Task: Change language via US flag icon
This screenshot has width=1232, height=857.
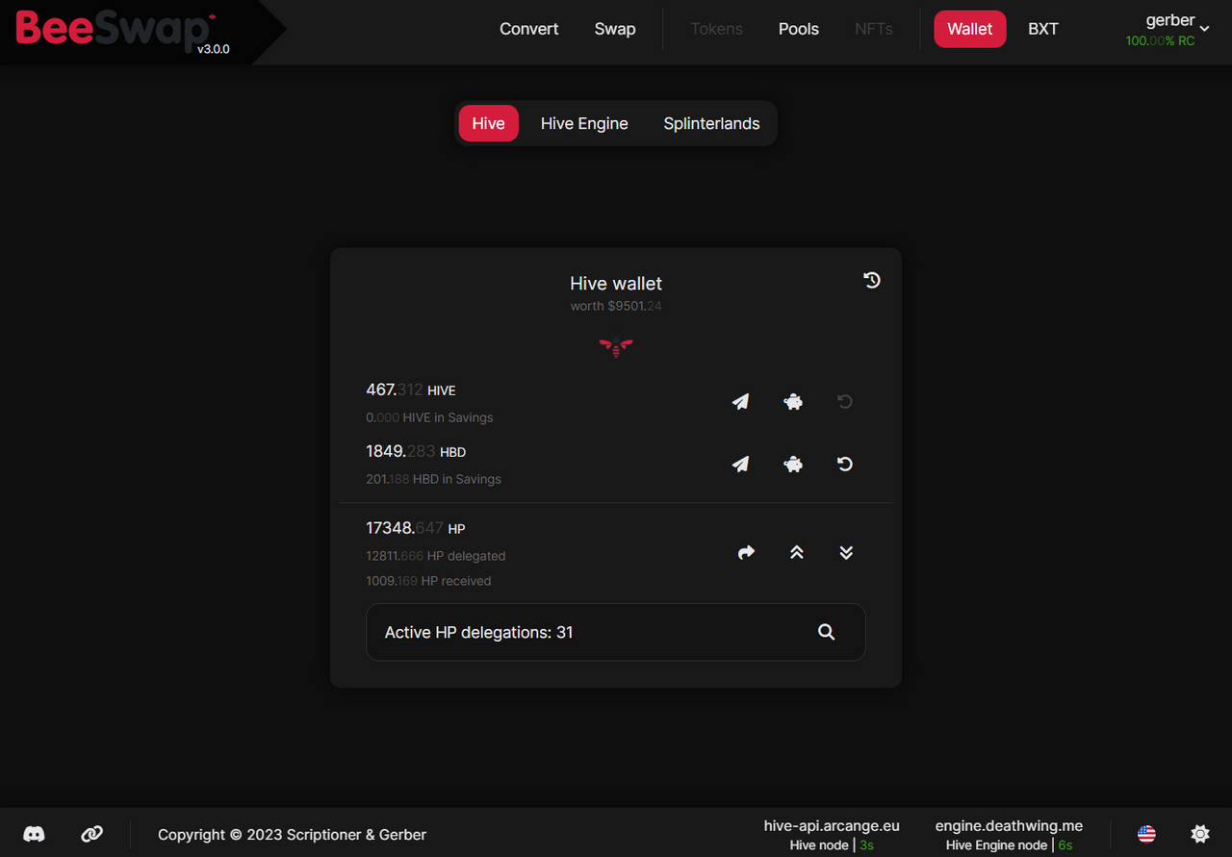Action: pos(1146,834)
